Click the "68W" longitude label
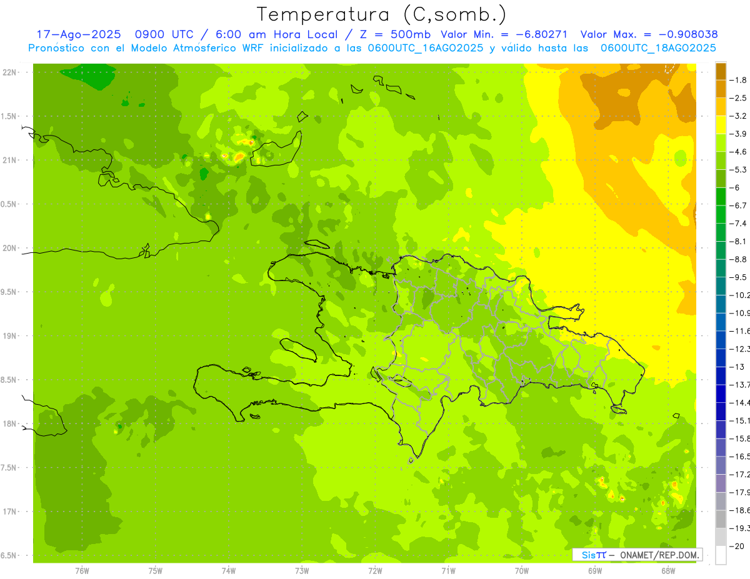750x579 pixels. tap(667, 571)
